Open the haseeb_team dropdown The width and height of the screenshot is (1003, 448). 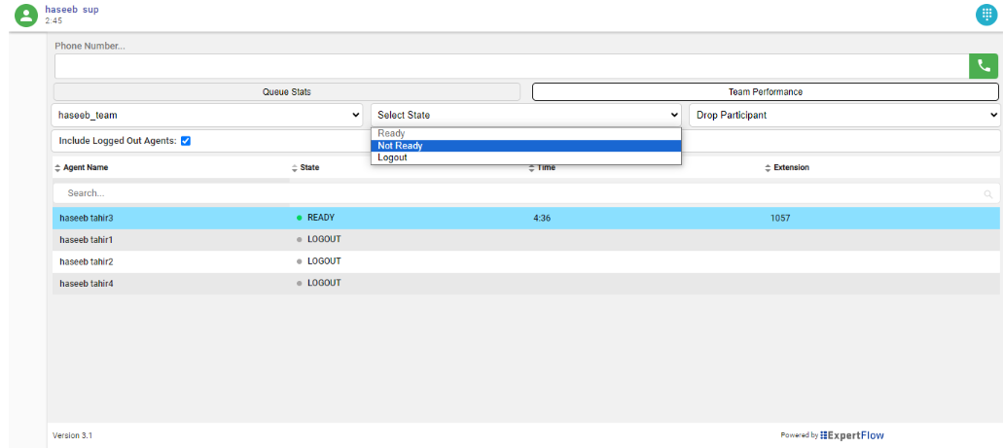pyautogui.click(x=208, y=115)
